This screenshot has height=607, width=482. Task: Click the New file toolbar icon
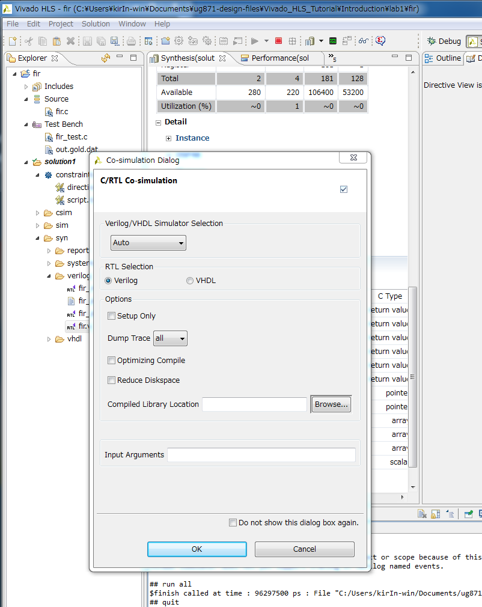(x=13, y=41)
